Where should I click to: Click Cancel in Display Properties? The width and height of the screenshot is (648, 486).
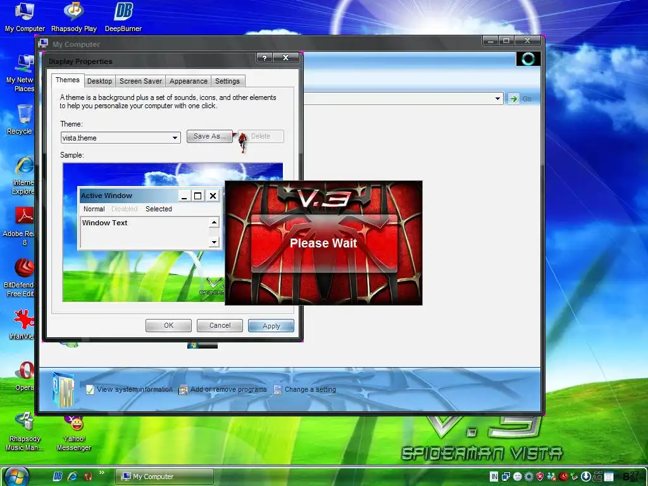coord(220,326)
